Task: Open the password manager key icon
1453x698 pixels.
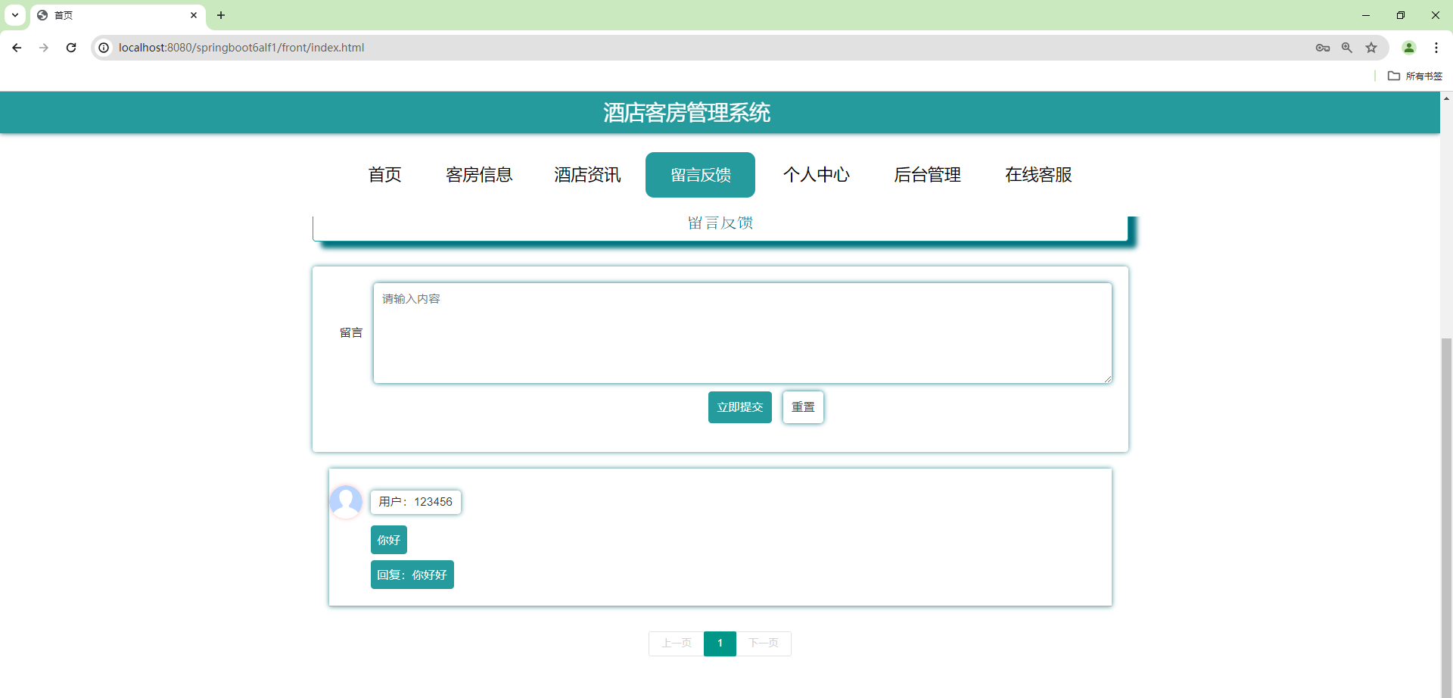Action: 1323,47
